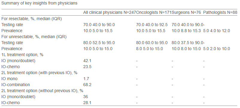This screenshot has height=108, width=240.
Task: Select the 1.7 value for IO mono
Action: tap(86, 79)
